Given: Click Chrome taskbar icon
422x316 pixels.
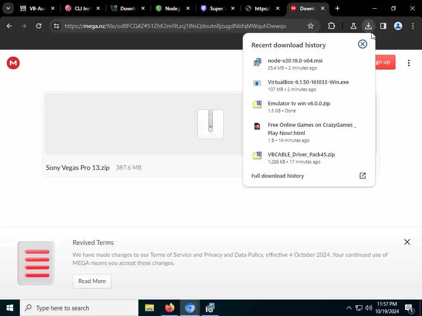Looking at the screenshot, I should [190, 308].
